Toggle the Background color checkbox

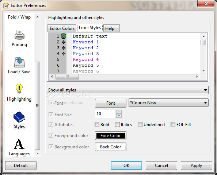[51, 147]
